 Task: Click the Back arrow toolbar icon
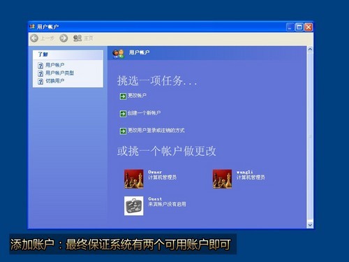pyautogui.click(x=34, y=38)
